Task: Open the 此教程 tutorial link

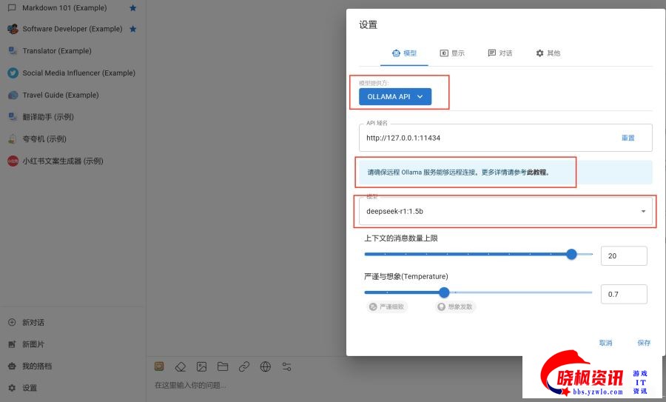Action: pyautogui.click(x=536, y=172)
